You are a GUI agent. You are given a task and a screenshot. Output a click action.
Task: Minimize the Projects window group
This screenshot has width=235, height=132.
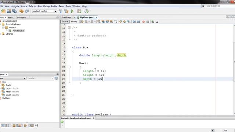(x=57, y=18)
